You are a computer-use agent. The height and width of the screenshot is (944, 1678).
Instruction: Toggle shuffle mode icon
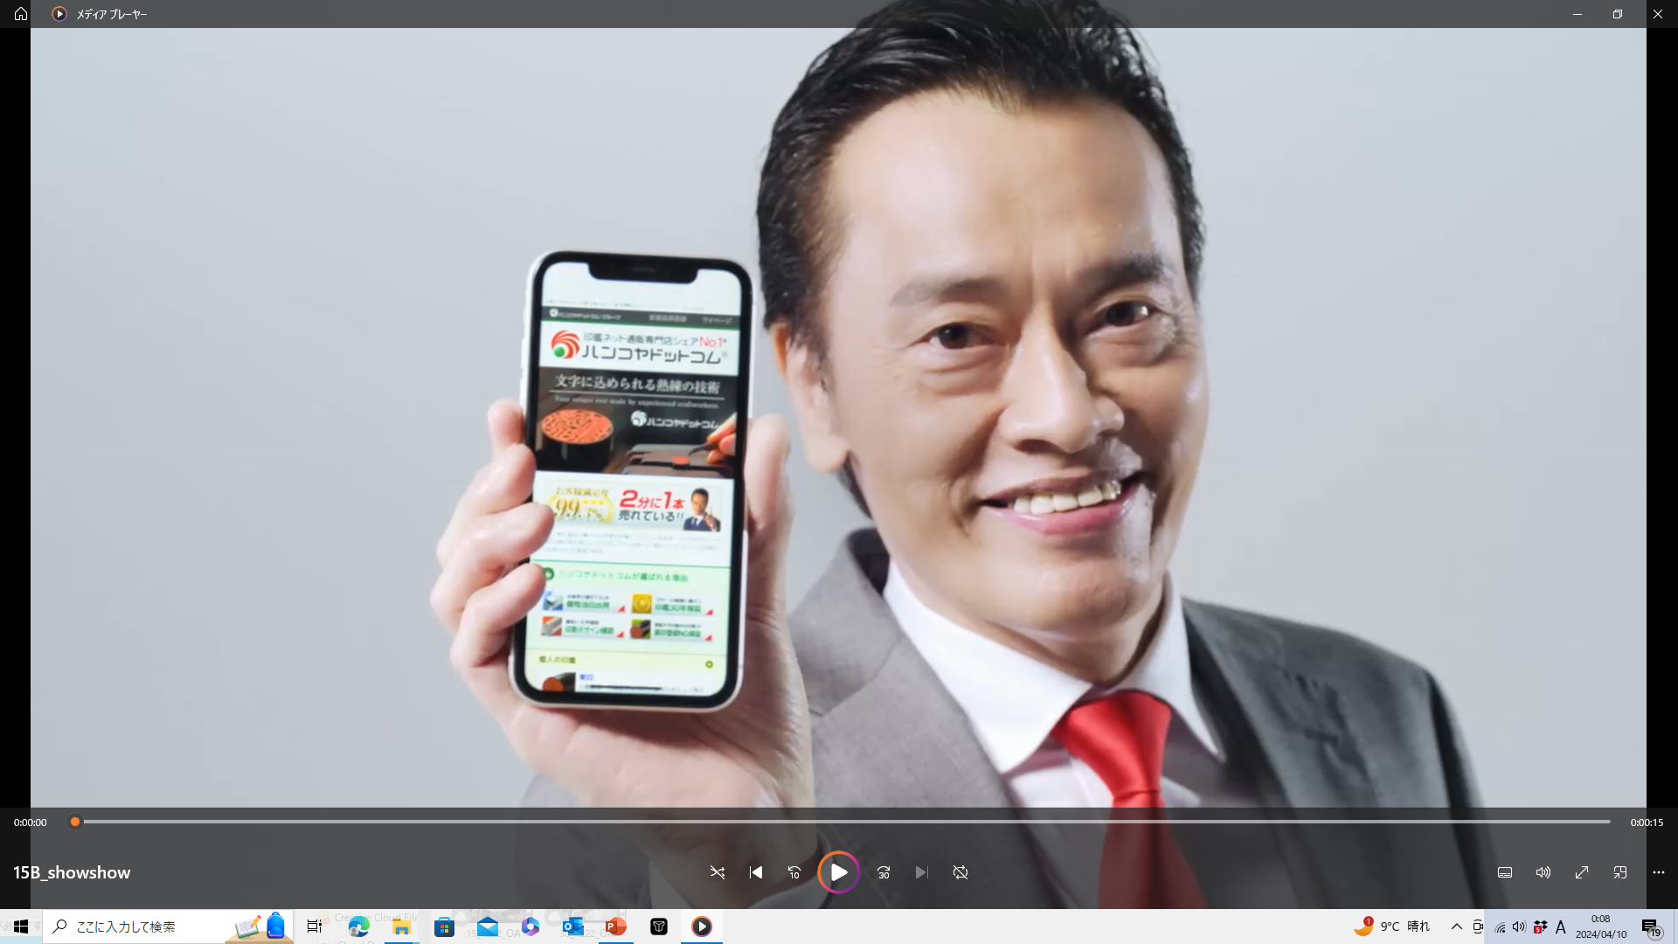718,872
